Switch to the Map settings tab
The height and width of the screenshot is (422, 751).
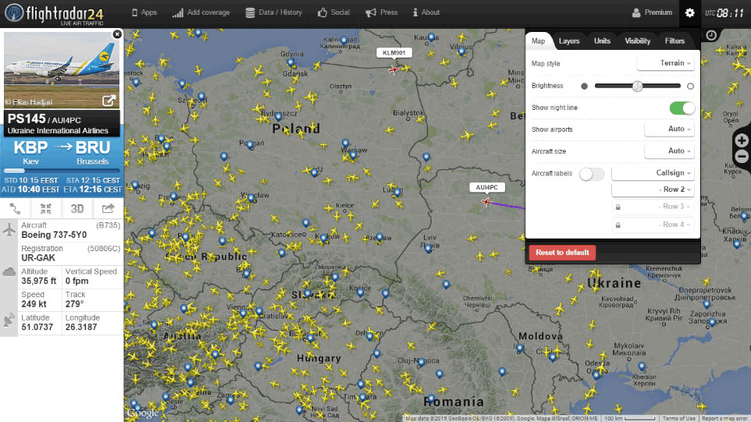[x=539, y=41]
